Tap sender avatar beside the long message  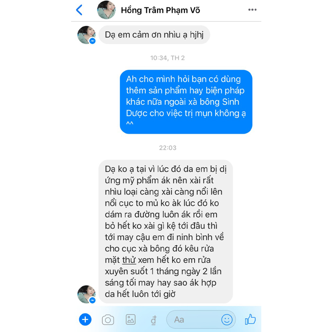[x=86, y=295]
